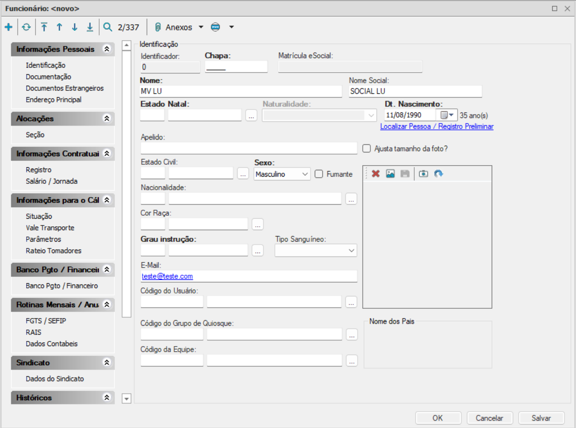Open Registro under Informações Contratuais

click(x=38, y=169)
